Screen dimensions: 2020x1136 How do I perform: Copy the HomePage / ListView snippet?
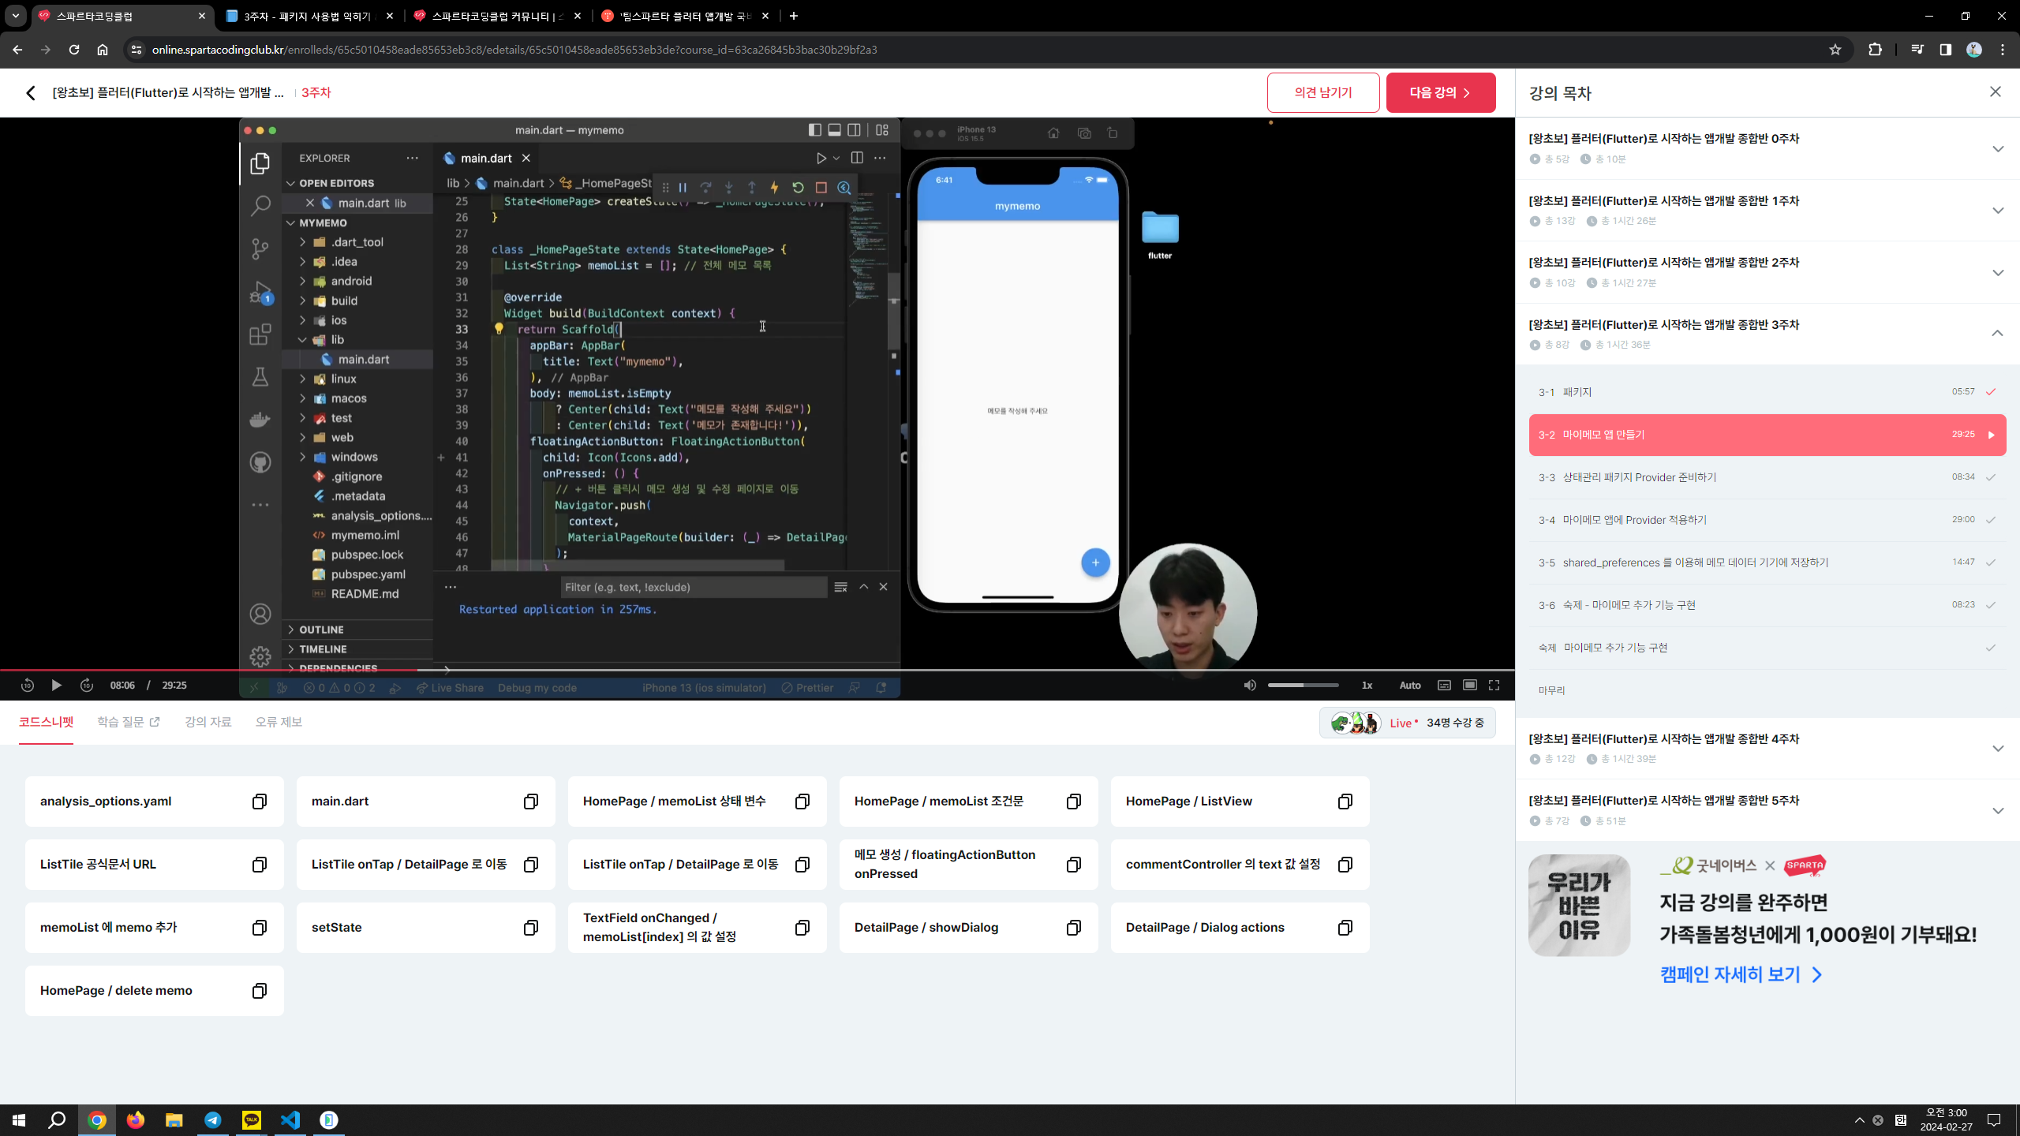(x=1345, y=802)
